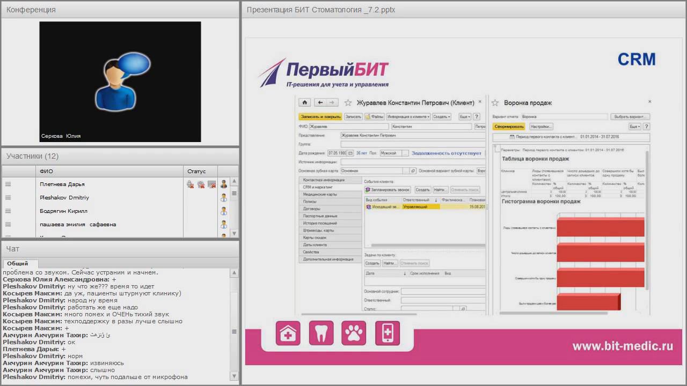
Task: Click the forward arrow in client card
Action: point(333,102)
